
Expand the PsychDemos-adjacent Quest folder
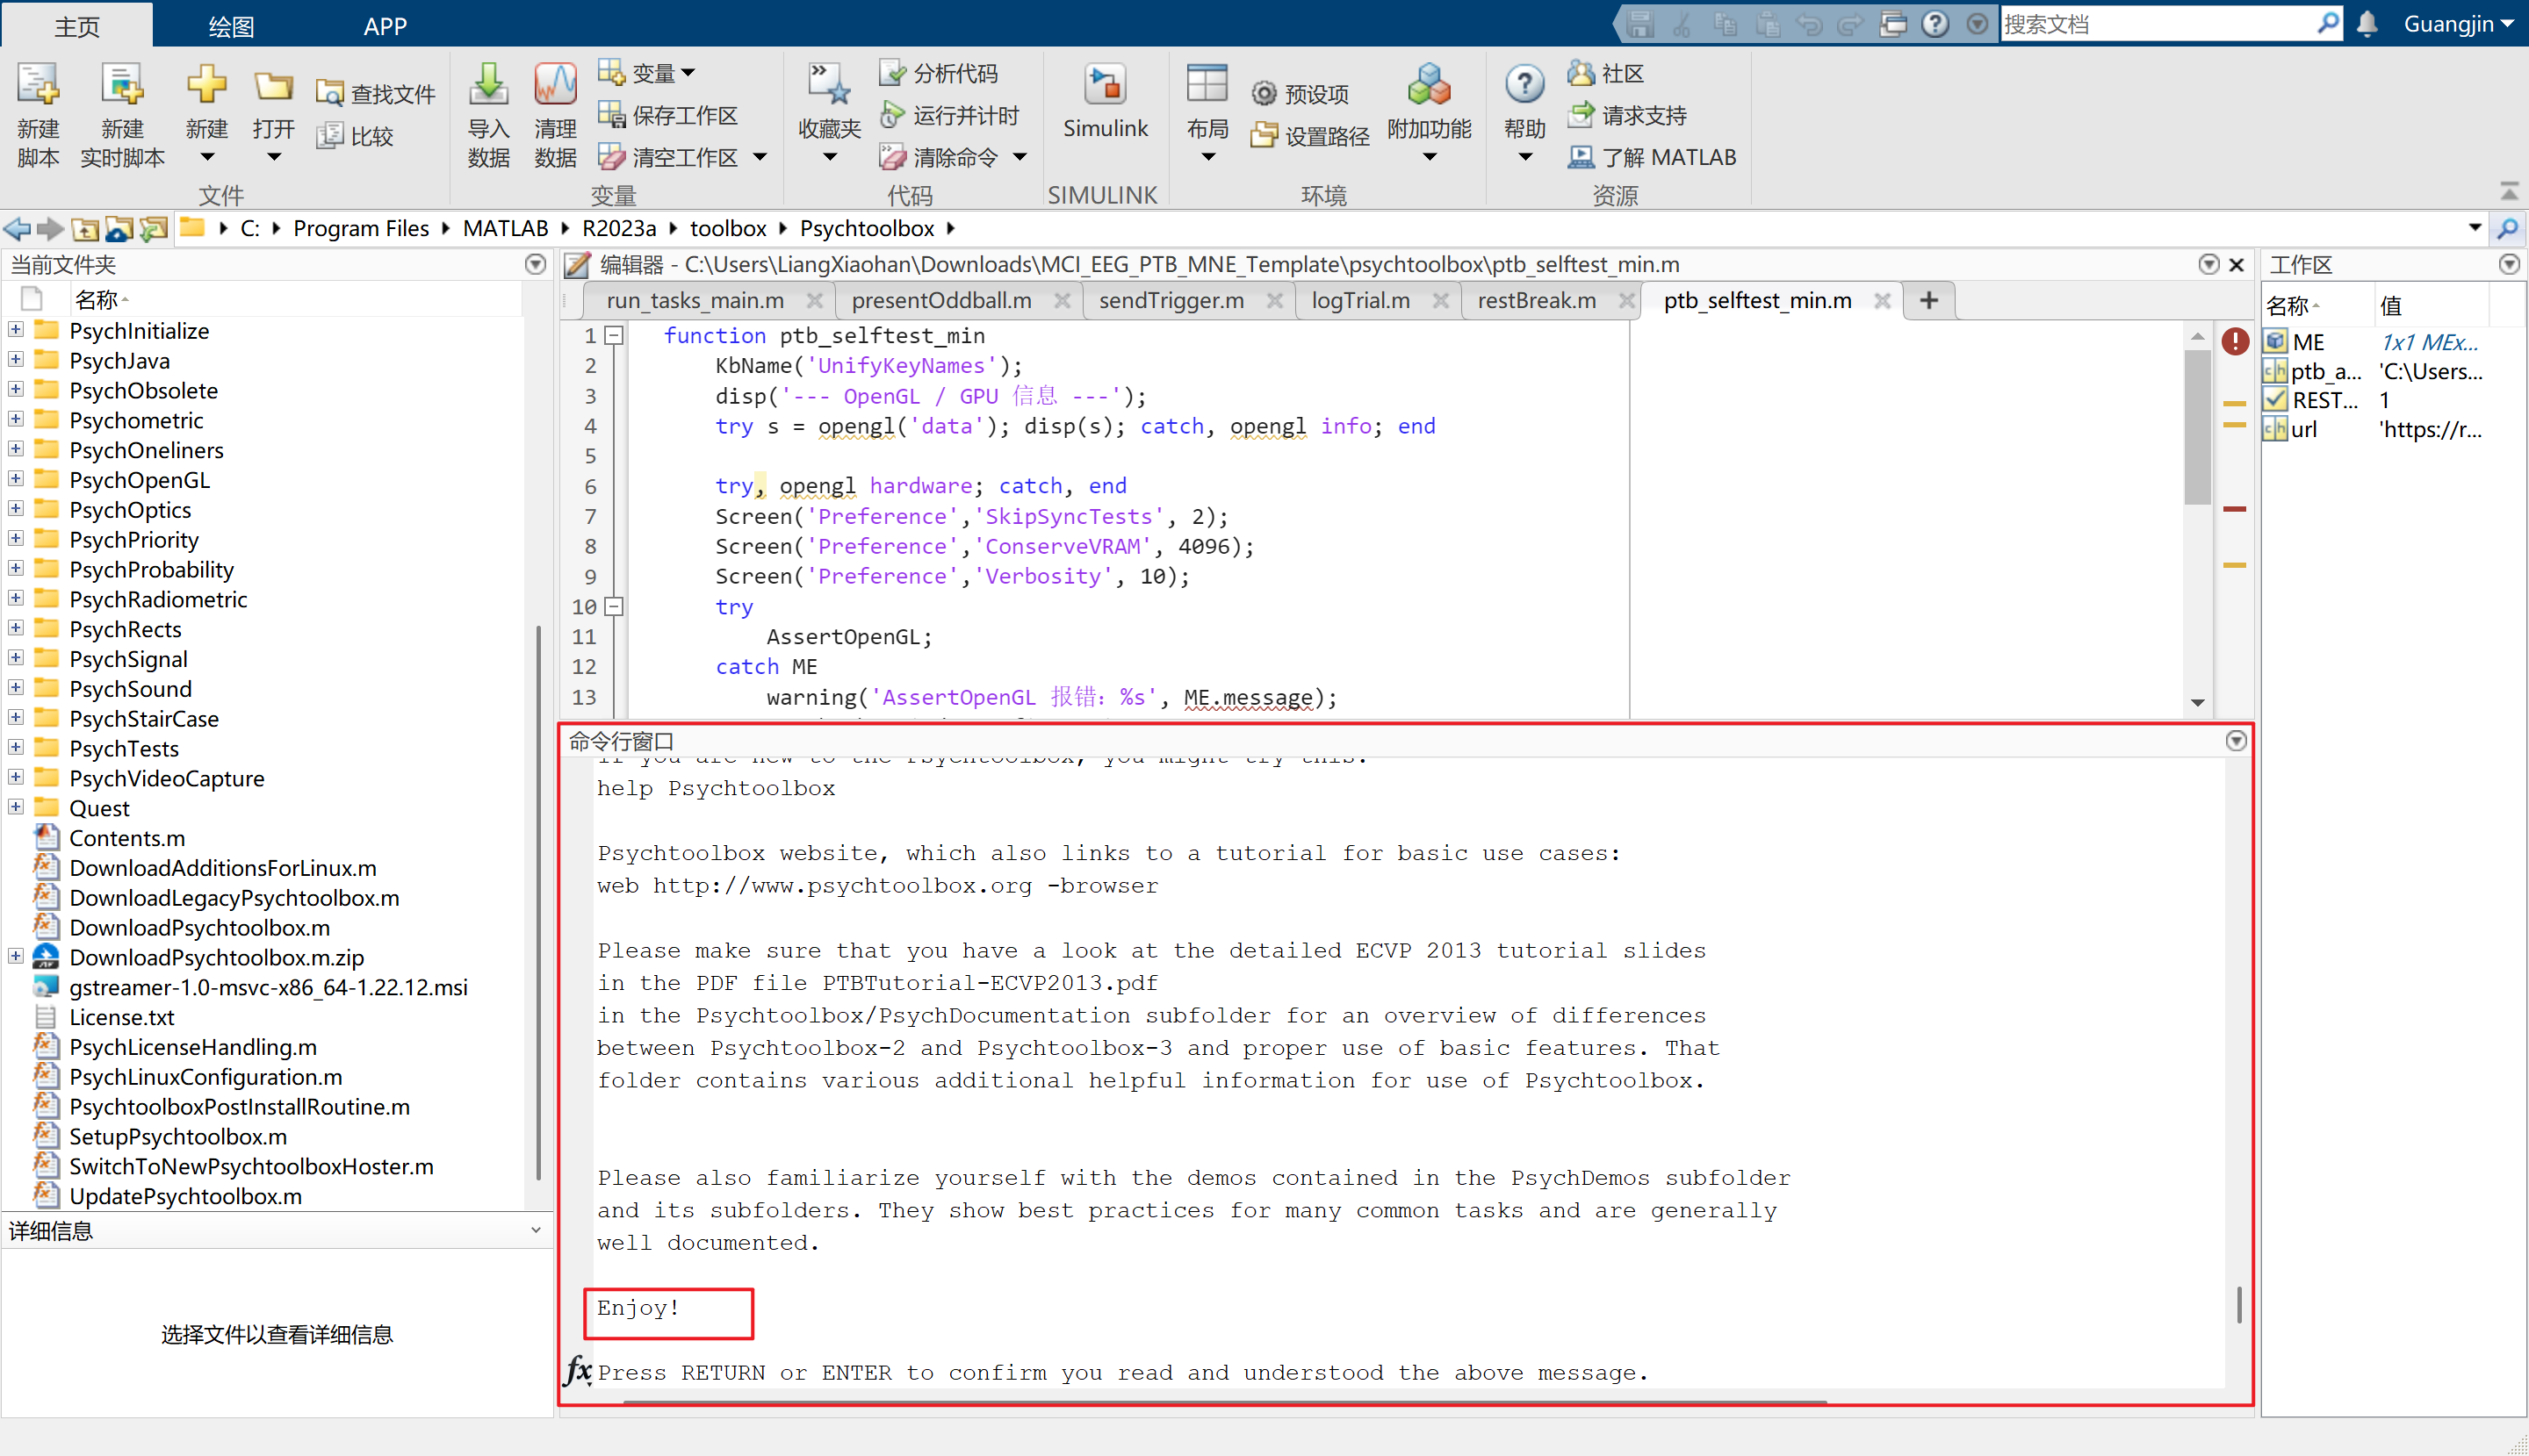point(16,807)
